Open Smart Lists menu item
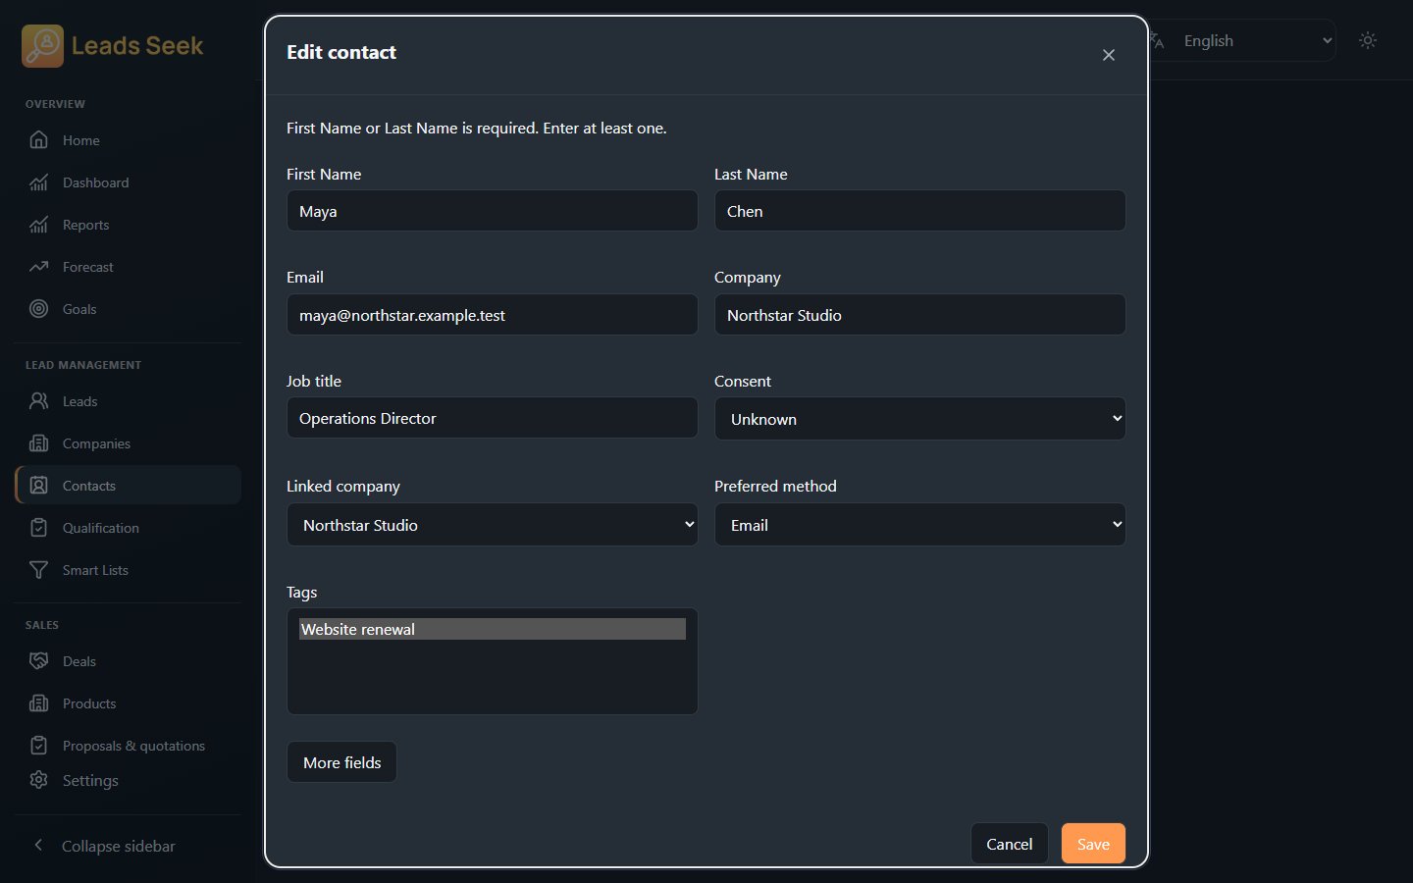The image size is (1413, 883). (x=128, y=570)
